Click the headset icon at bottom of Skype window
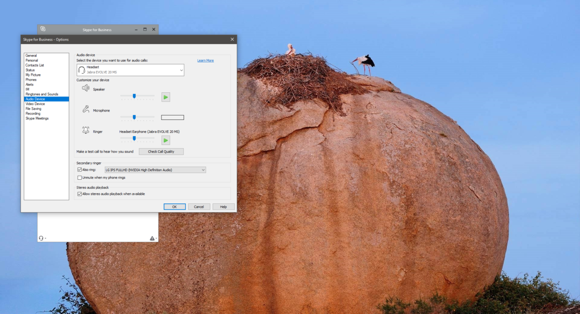The image size is (580, 314). pos(42,238)
